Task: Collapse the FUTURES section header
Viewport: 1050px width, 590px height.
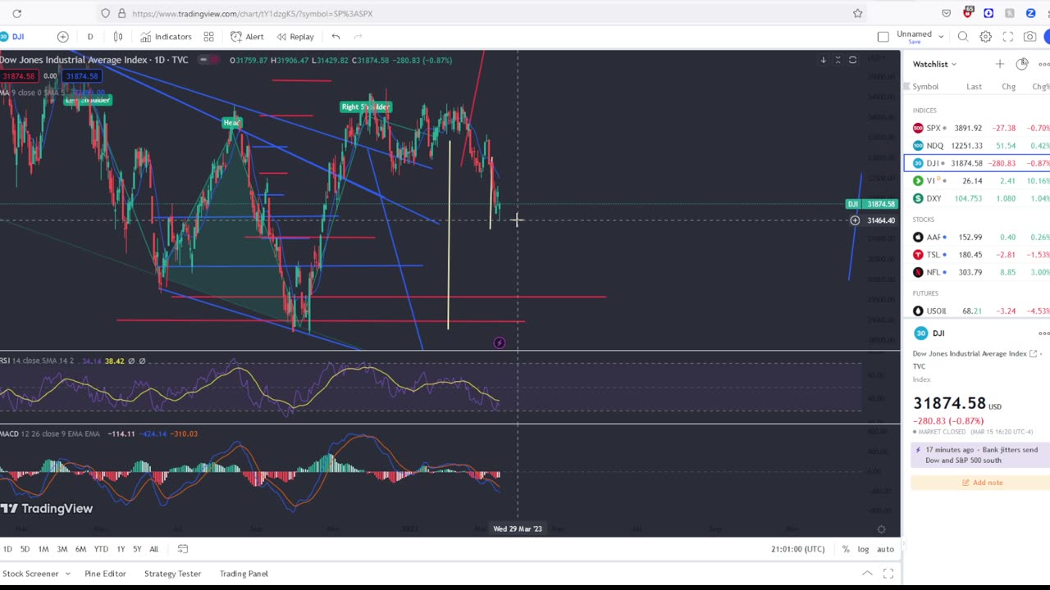Action: tap(925, 293)
